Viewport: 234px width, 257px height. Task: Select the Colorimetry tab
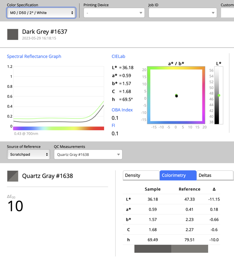tap(178, 175)
